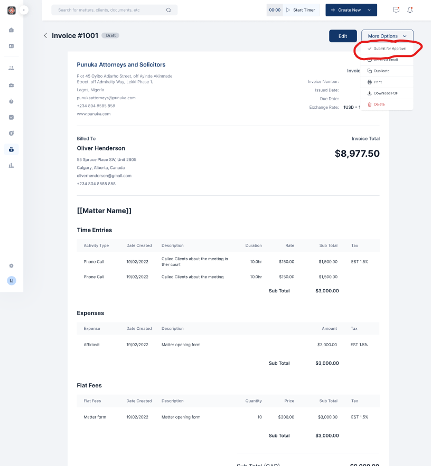Expand the sidebar with the chevron toggle
The image size is (431, 466).
[x=24, y=10]
